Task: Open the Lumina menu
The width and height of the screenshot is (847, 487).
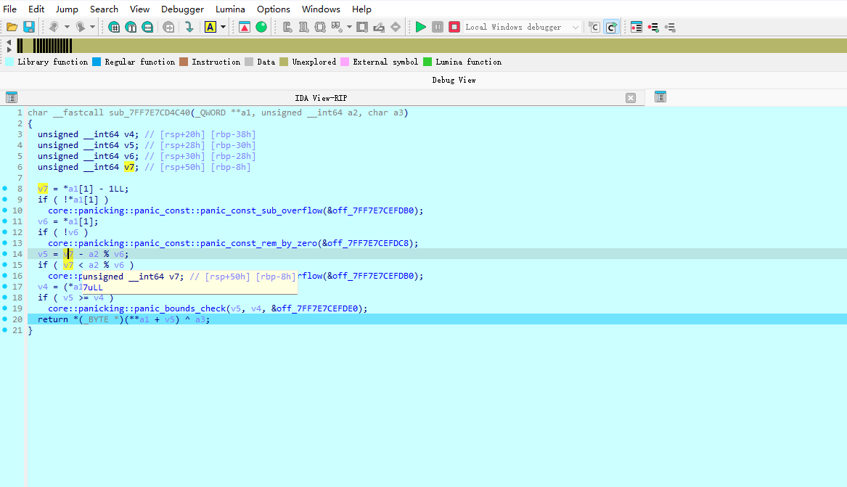Action: tap(230, 9)
